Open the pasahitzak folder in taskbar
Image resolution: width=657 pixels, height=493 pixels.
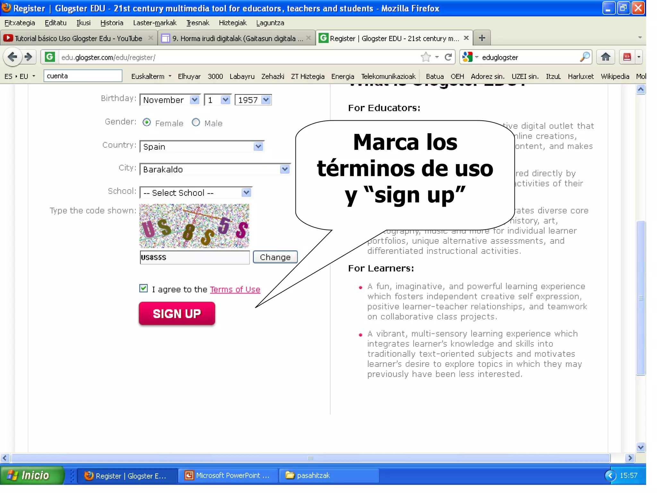point(329,475)
